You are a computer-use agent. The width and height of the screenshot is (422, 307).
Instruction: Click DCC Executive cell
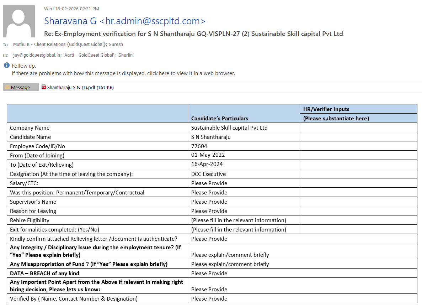[244, 174]
